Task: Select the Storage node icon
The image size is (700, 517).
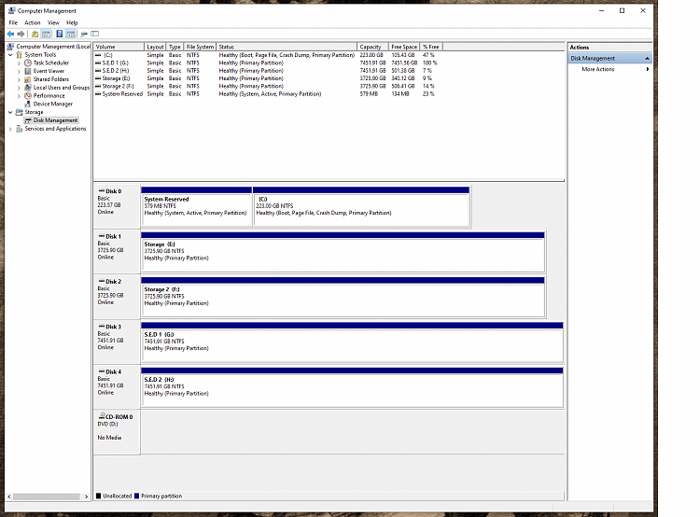Action: pyautogui.click(x=20, y=112)
